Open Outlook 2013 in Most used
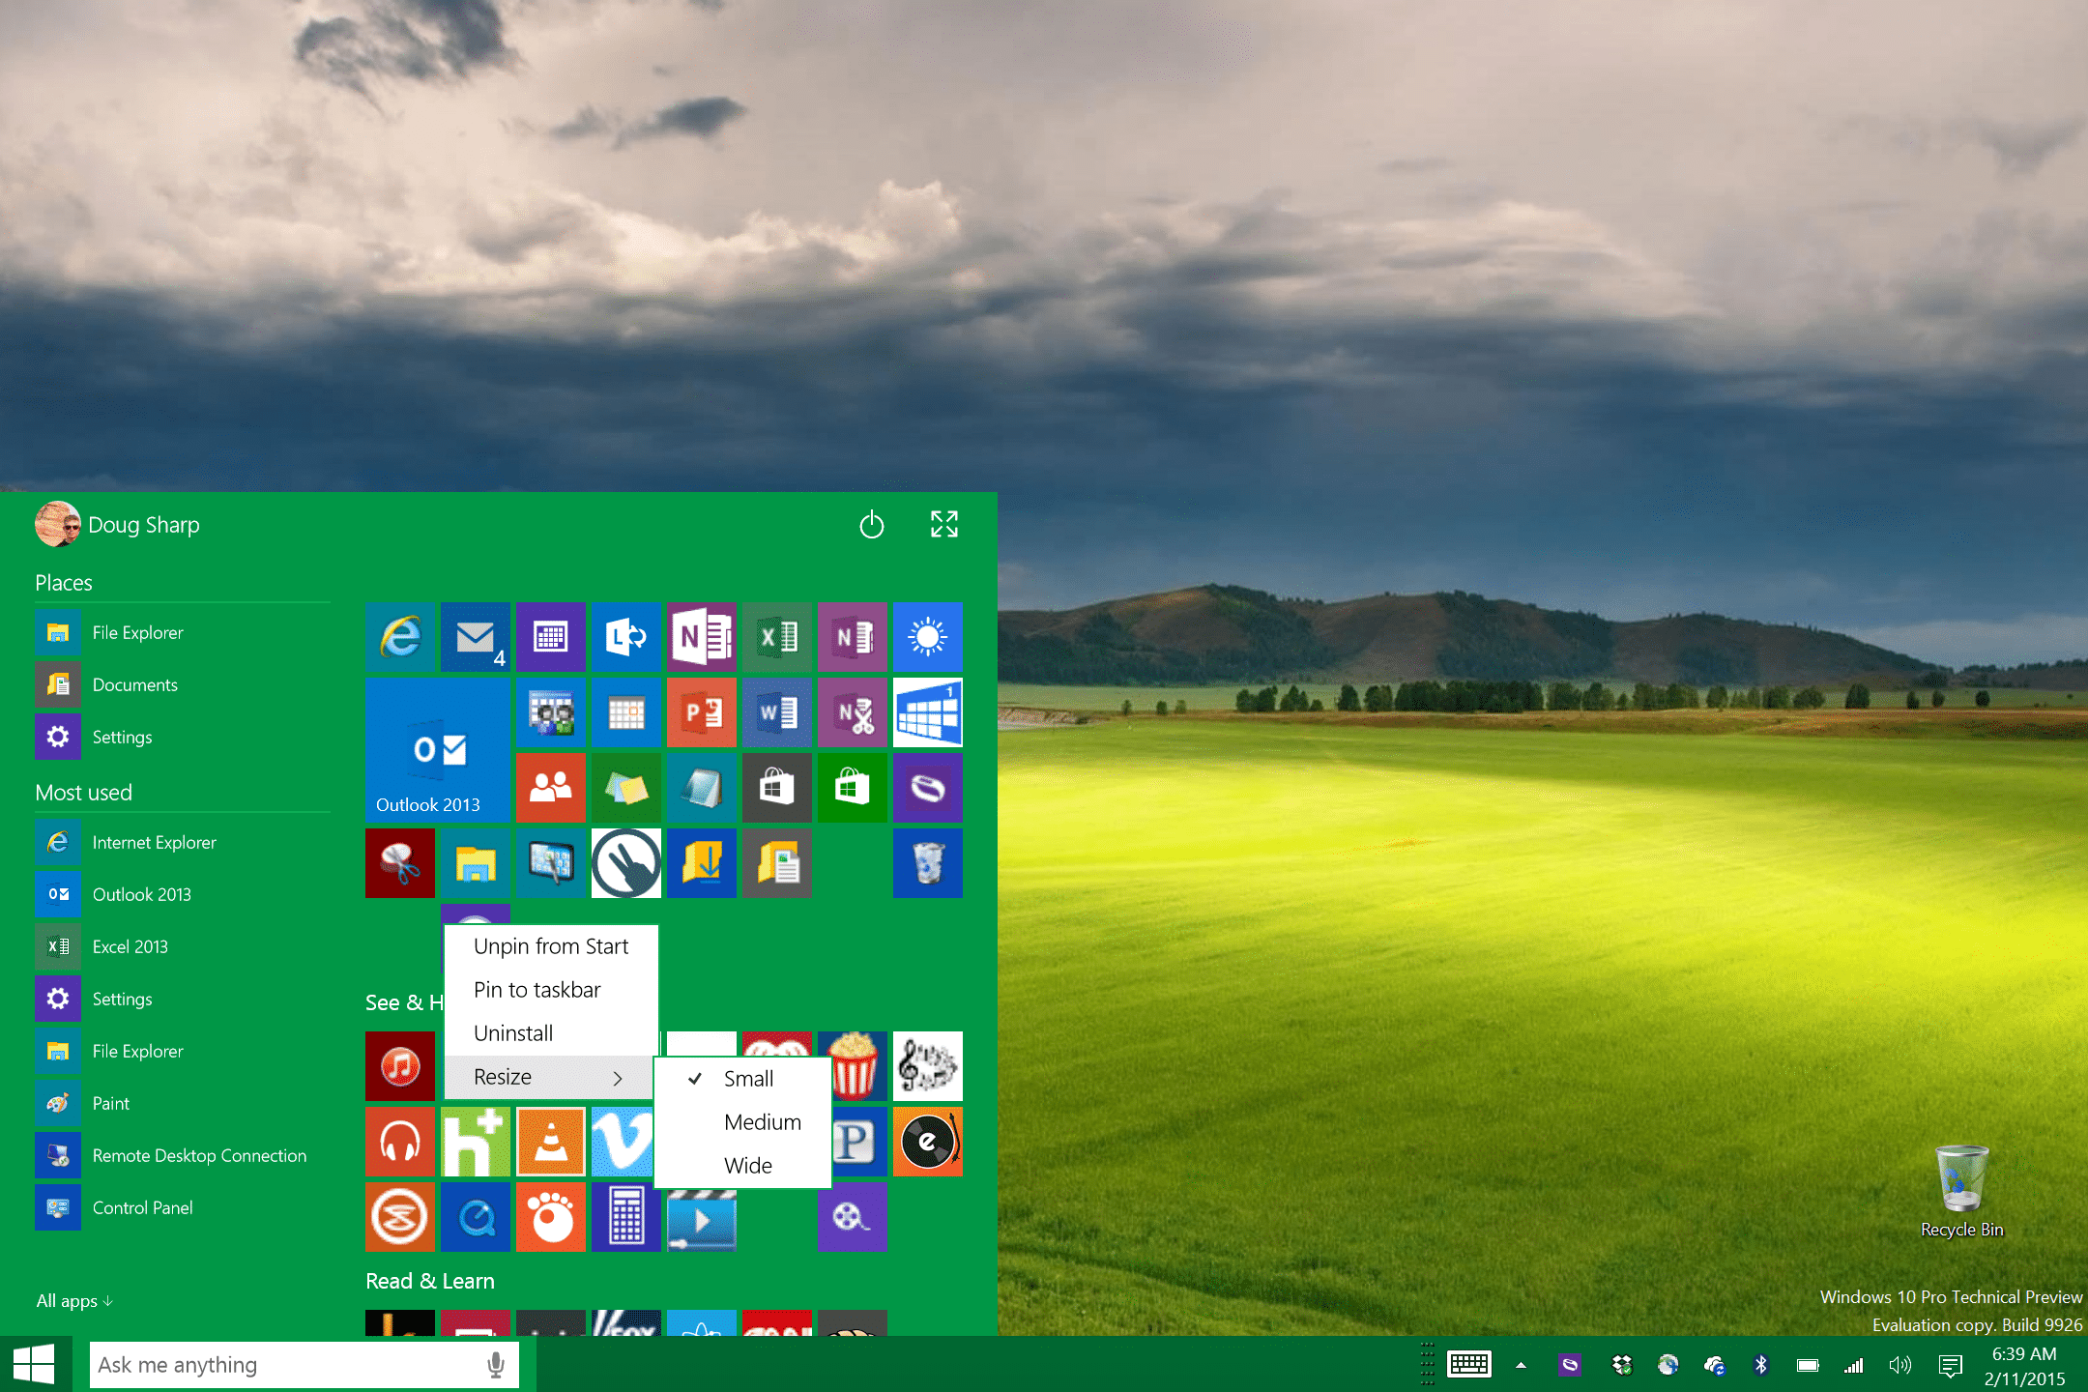Screen dimensions: 2088x1392 (183, 894)
